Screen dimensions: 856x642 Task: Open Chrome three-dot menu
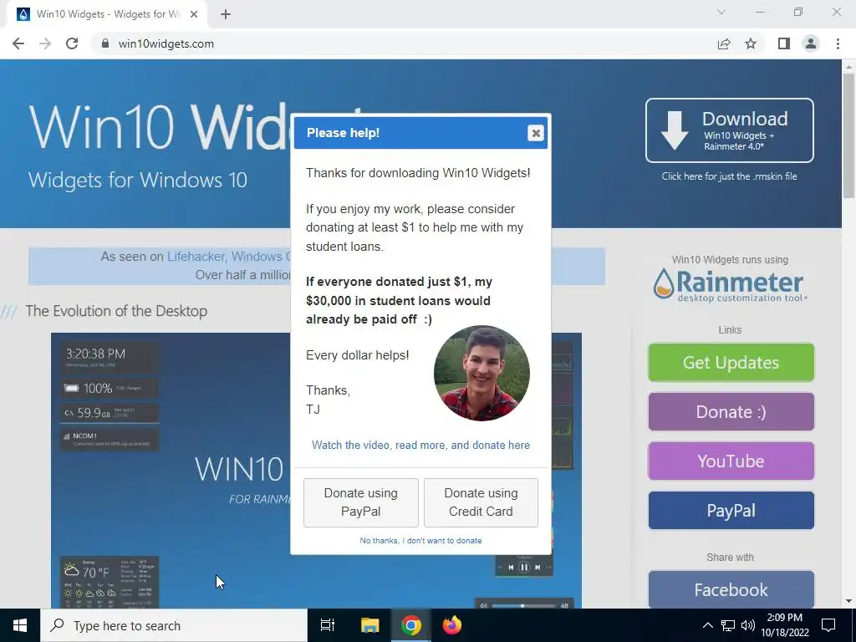[x=838, y=43]
